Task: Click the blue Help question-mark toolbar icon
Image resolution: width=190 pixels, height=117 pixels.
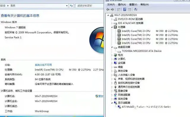Action: 125,9
